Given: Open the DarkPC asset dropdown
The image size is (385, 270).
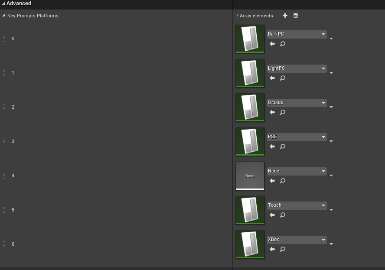Looking at the screenshot, I should point(297,34).
